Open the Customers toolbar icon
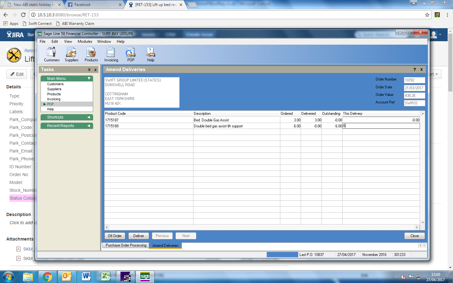453x283 pixels. tap(52, 54)
